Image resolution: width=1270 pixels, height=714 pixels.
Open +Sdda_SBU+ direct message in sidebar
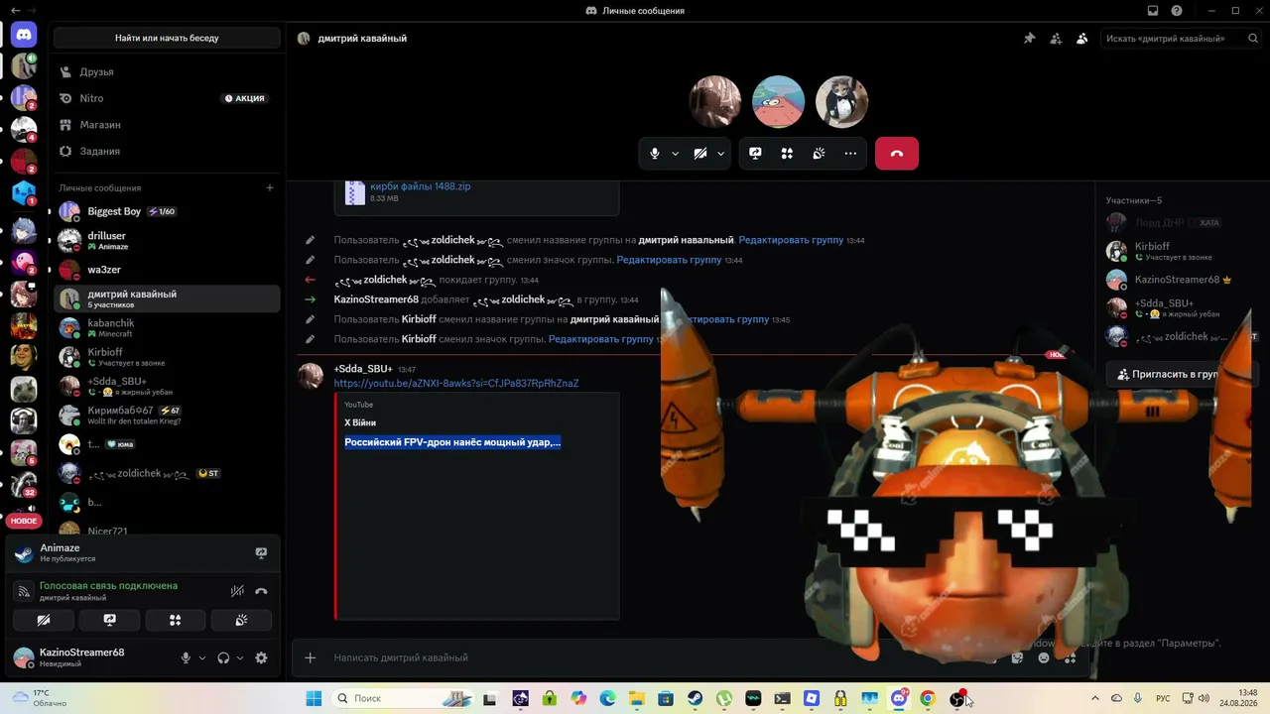167,386
